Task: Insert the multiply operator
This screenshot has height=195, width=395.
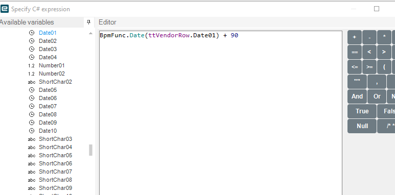Action: [384, 37]
